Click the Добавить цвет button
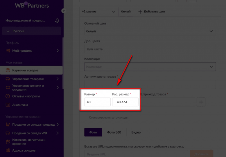Screen dimensions: 226x157 tap(151, 12)
